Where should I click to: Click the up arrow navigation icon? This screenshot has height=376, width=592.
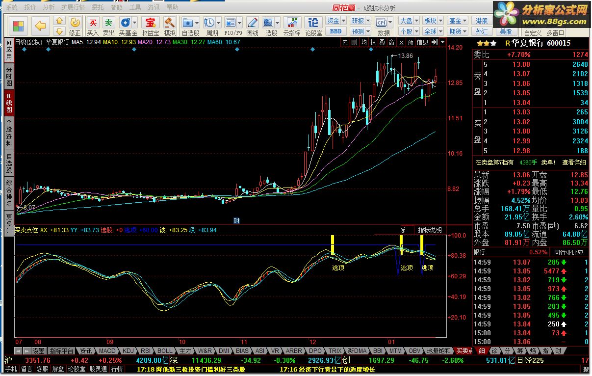tap(59, 21)
